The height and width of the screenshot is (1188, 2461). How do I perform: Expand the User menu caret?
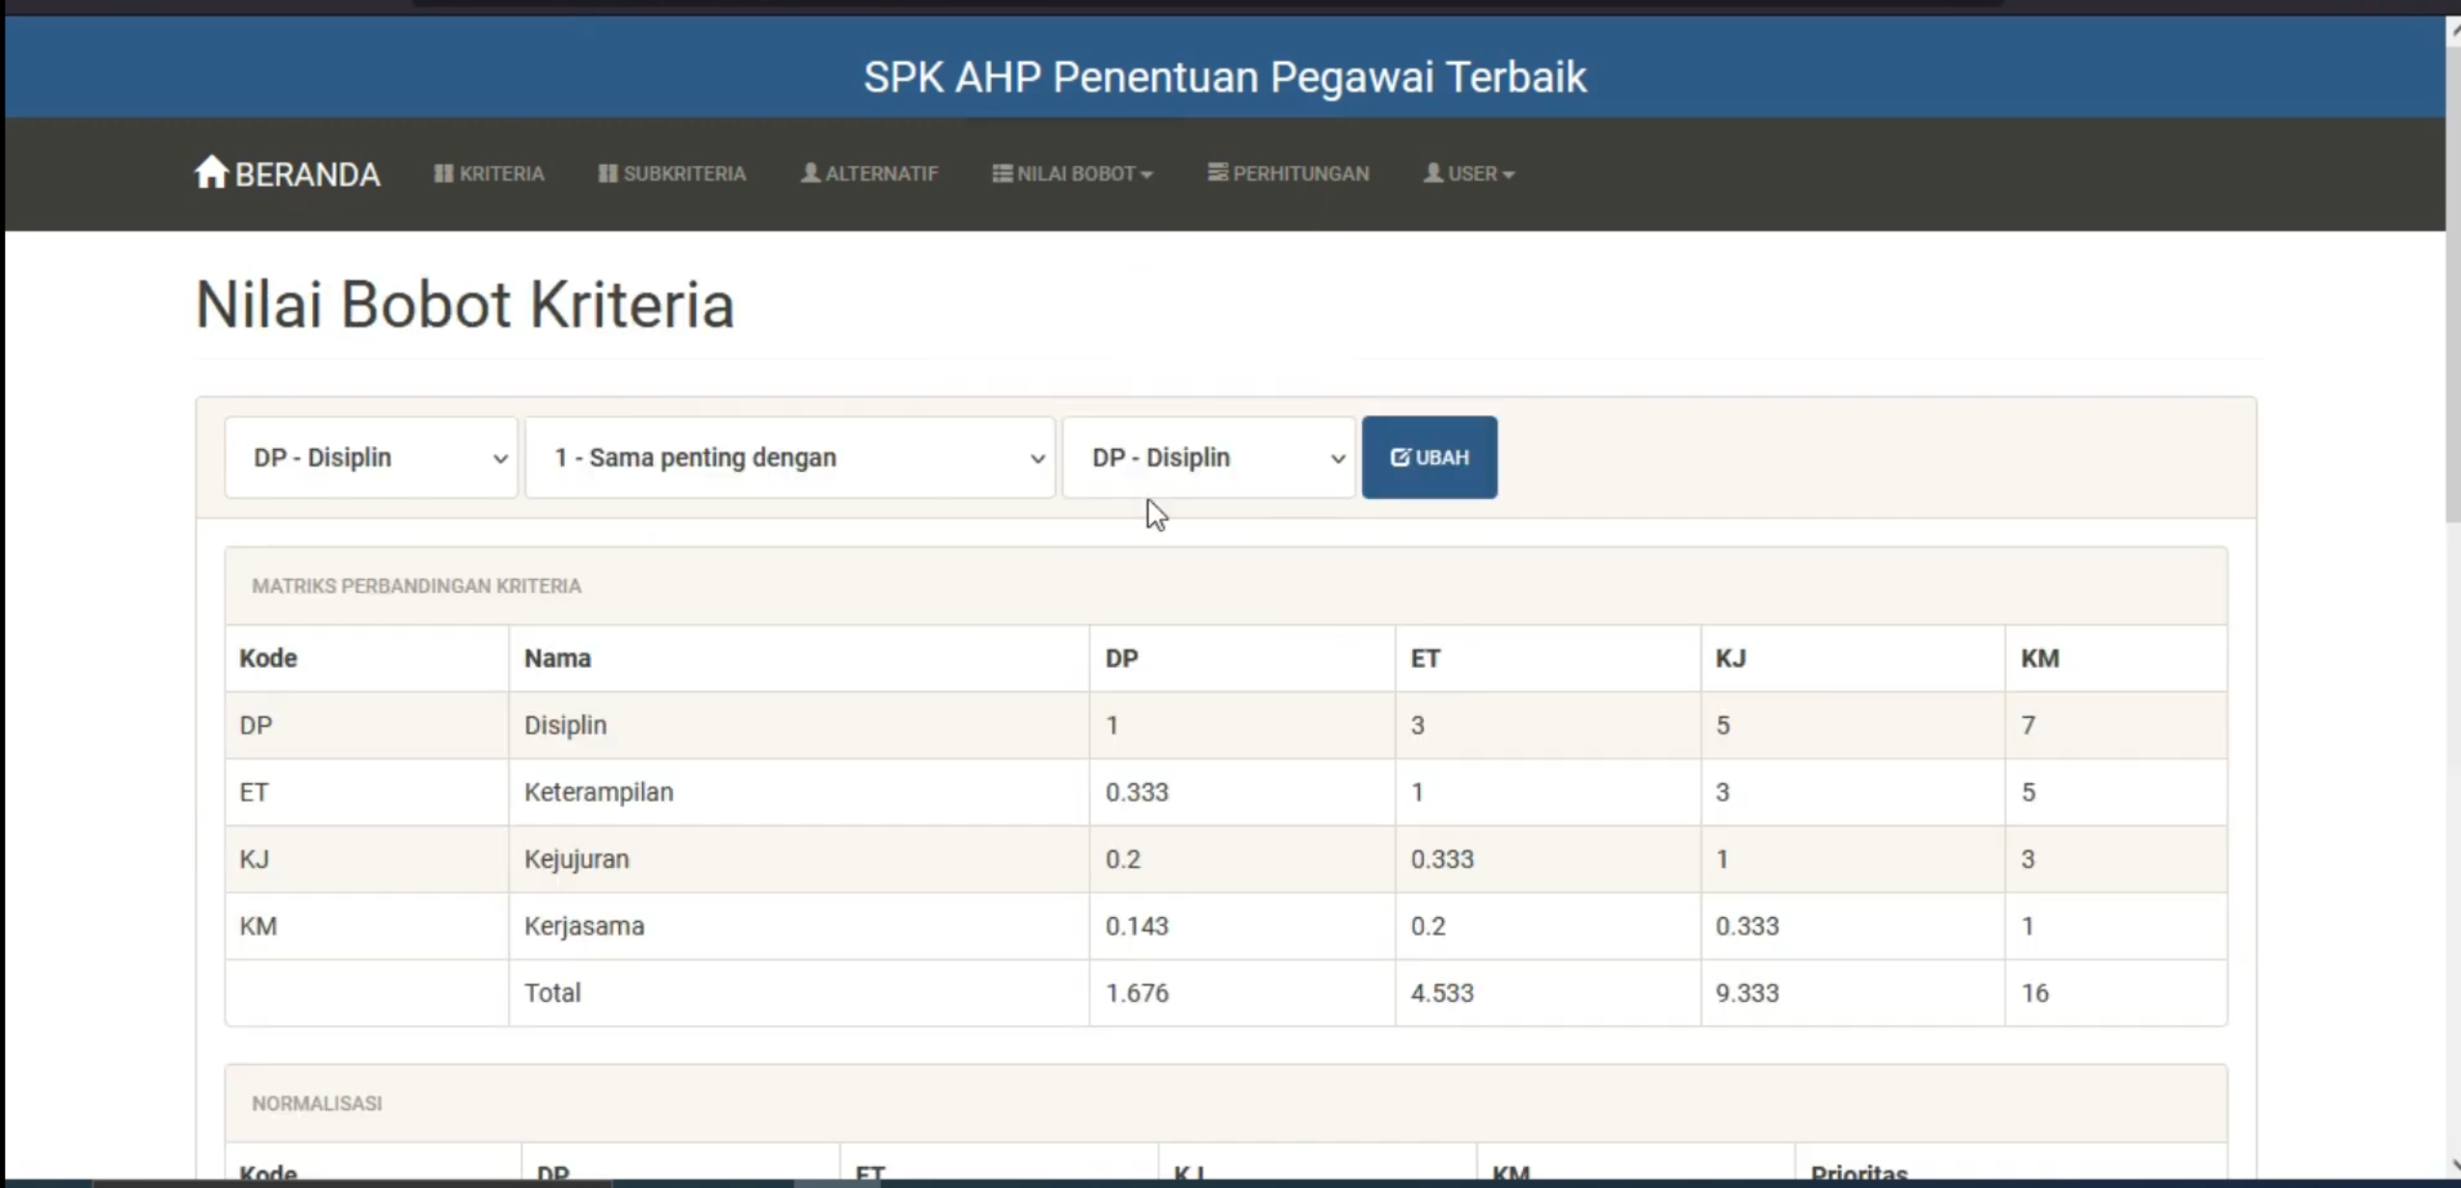[x=1509, y=175]
